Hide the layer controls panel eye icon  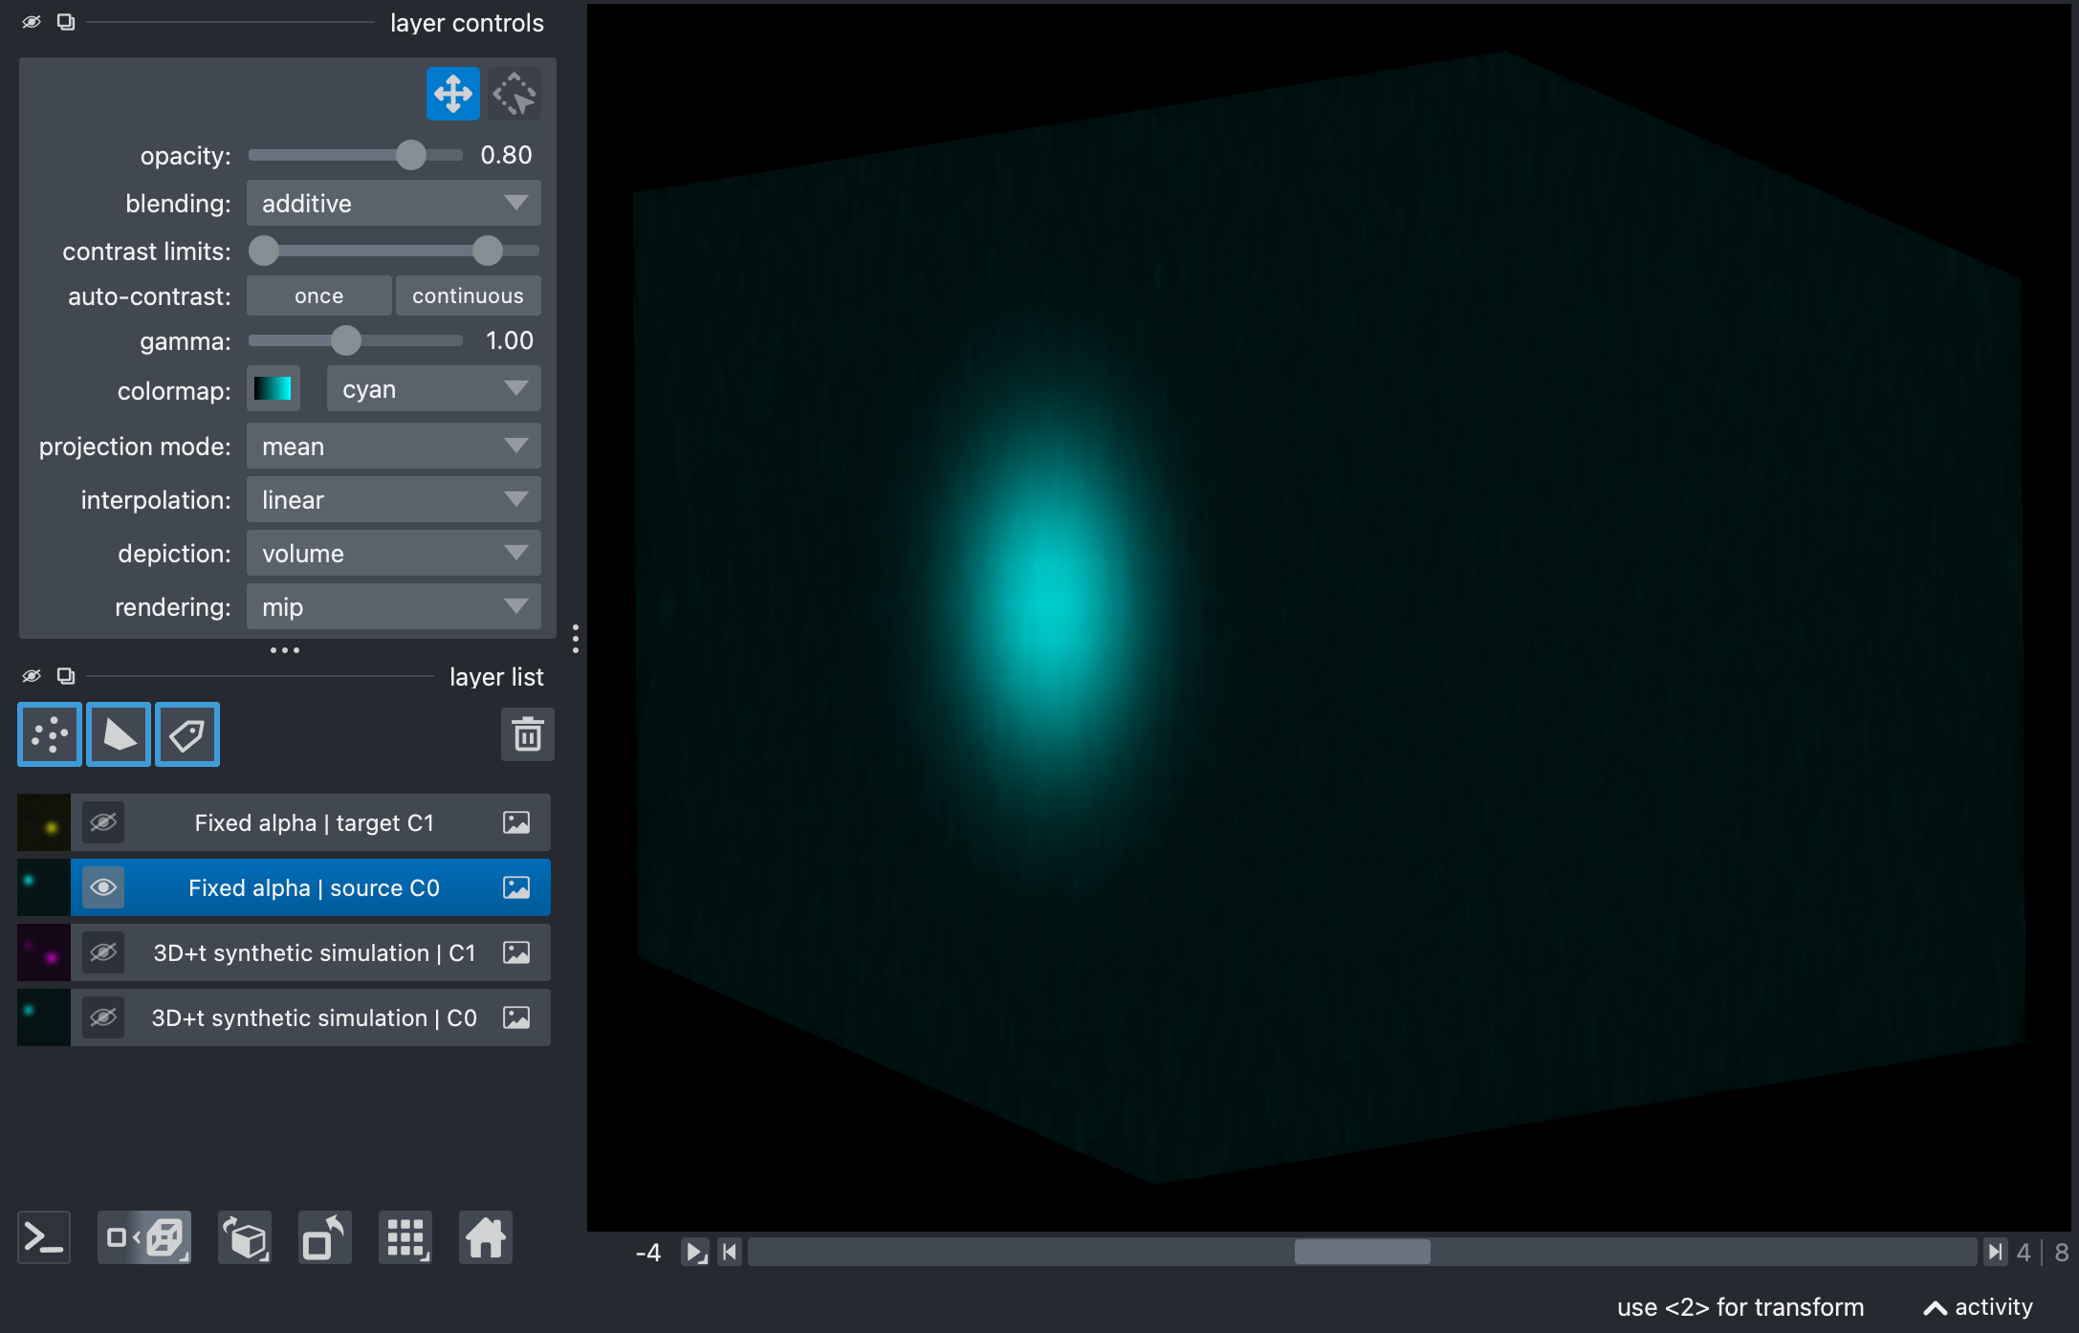click(x=32, y=22)
